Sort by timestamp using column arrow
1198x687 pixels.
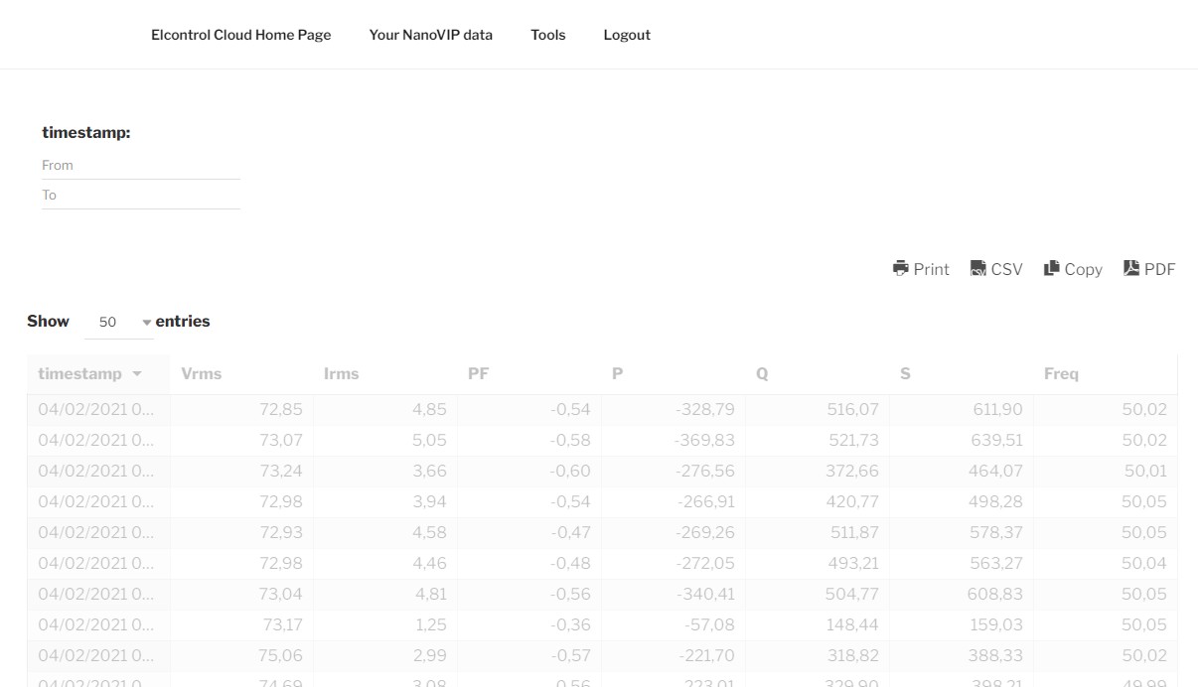pyautogui.click(x=137, y=374)
